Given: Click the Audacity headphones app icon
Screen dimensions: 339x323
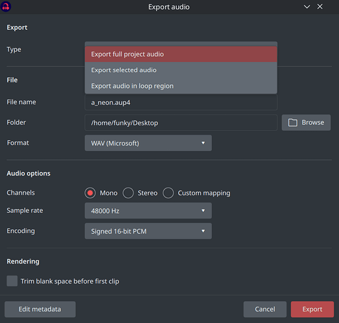Looking at the screenshot, I should click(6, 6).
